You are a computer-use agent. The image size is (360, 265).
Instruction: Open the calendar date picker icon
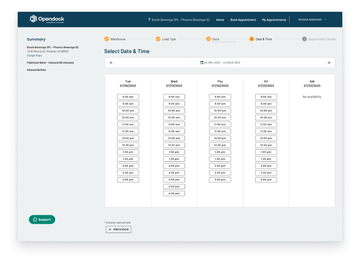pos(202,62)
